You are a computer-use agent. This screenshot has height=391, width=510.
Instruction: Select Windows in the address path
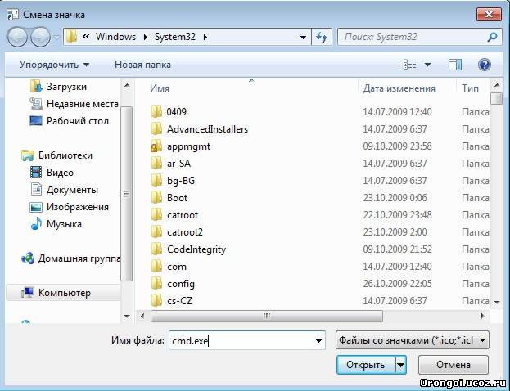click(115, 37)
